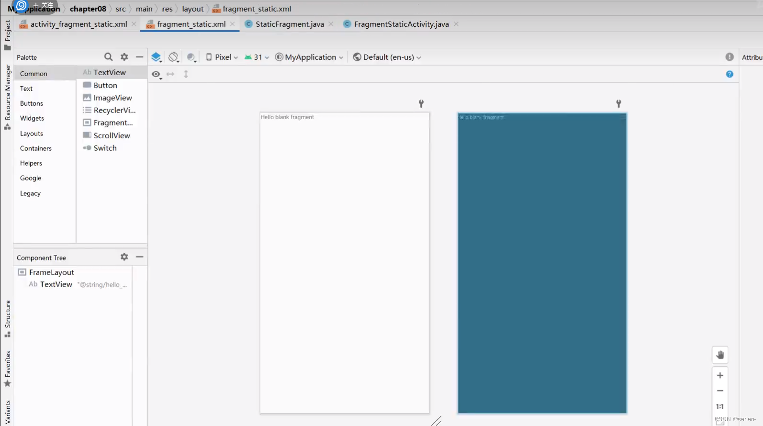Open Structure tool window
This screenshot has height=426, width=763.
click(x=7, y=319)
